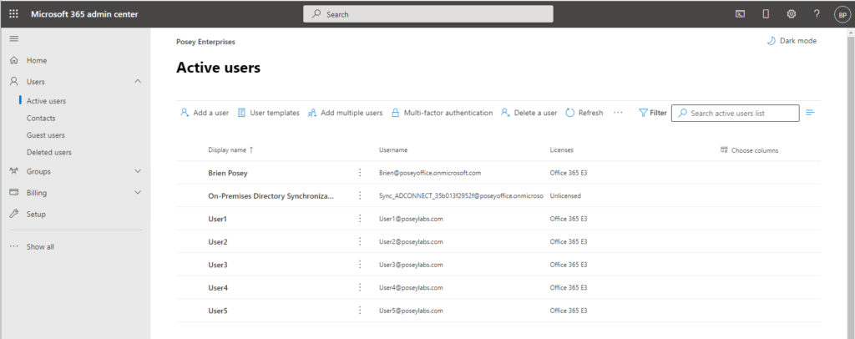
Task: Click User1@poseylabs.com username
Action: pos(411,219)
